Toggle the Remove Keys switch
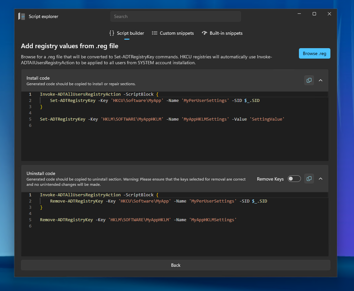Viewport: 354px width, 291px height. click(294, 179)
